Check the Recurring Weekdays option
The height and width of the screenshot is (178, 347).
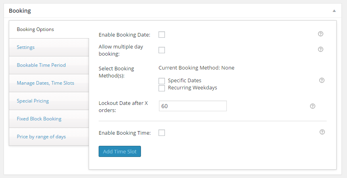point(162,88)
